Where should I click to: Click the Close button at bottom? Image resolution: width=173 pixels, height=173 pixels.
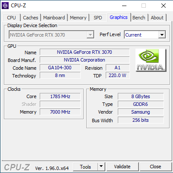click(x=155, y=167)
